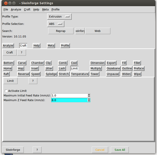157x155 pixels.
Task: Switch to the Raft plugin tab
Action: [x=6, y=74]
